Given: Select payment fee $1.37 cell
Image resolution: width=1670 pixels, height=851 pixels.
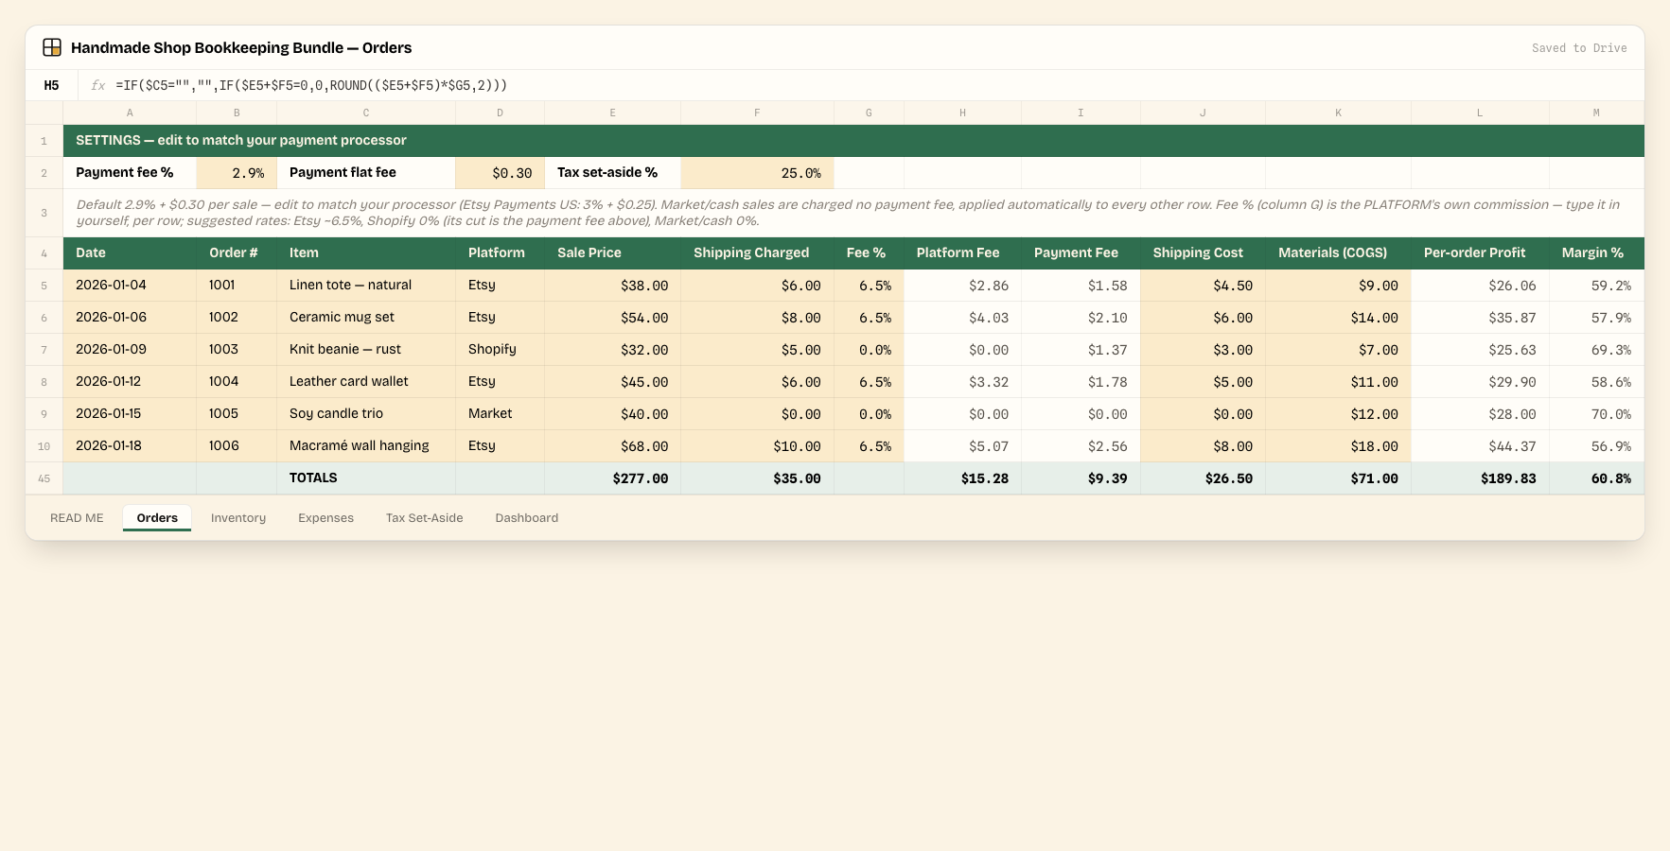Looking at the screenshot, I should 1081,350.
